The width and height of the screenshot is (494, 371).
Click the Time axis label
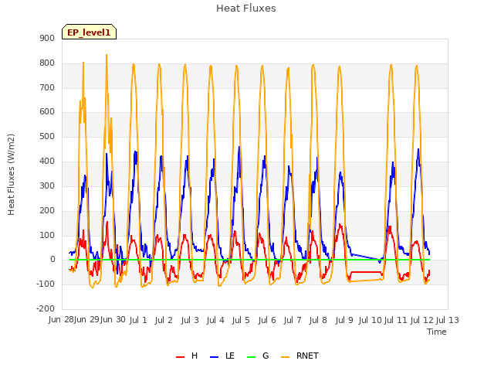tap(437, 332)
